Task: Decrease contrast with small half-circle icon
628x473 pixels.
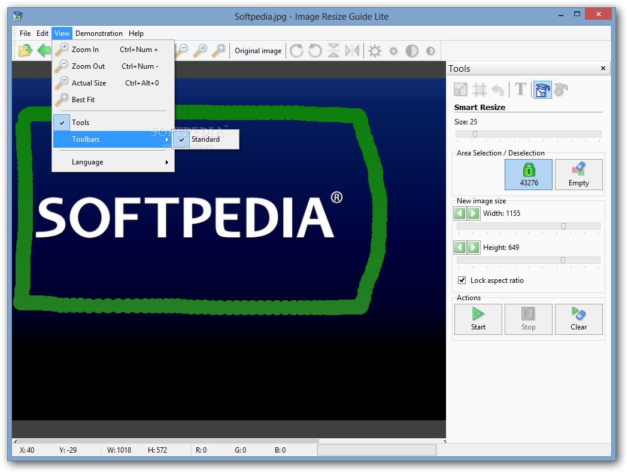Action: pos(430,51)
